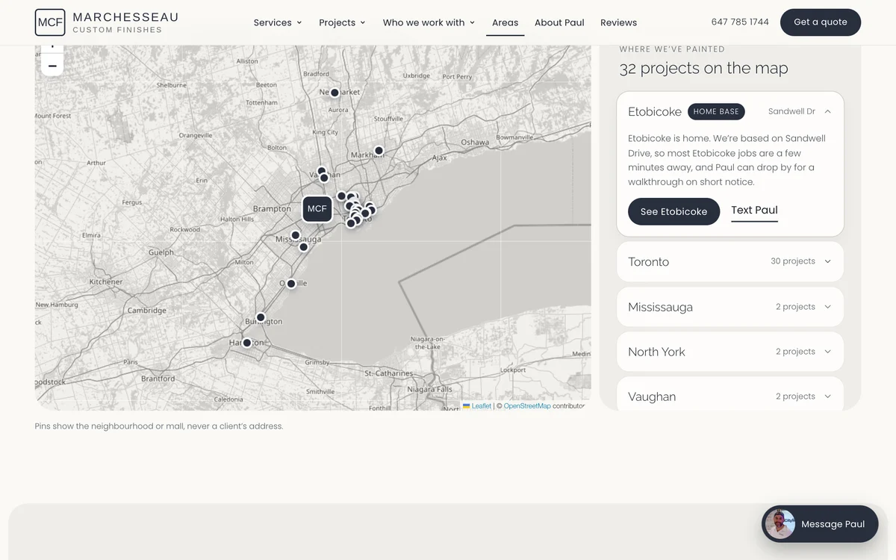Select the MCF home base map marker
The height and width of the screenshot is (560, 896).
coord(317,209)
